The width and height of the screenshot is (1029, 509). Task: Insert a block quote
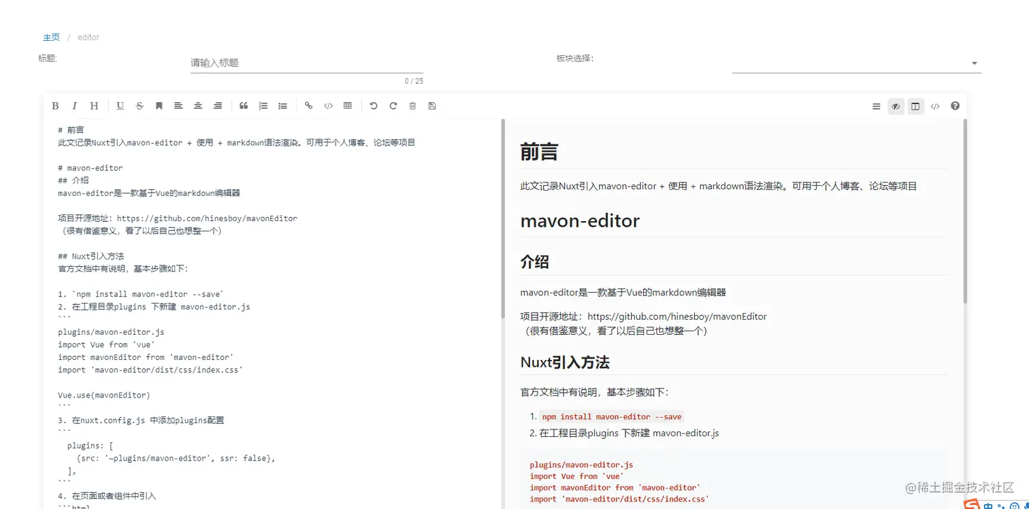[x=244, y=105]
